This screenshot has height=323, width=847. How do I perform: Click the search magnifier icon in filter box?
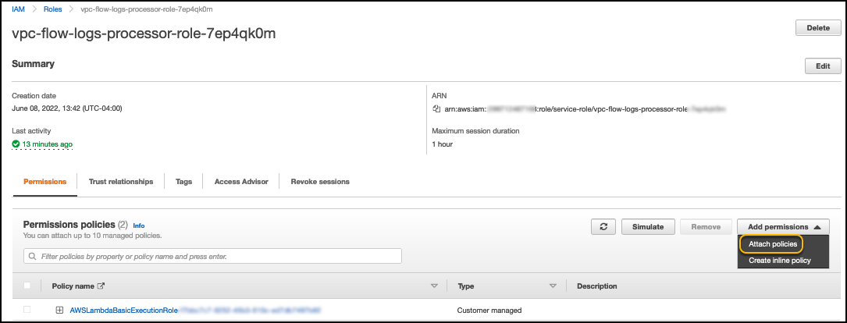[33, 256]
